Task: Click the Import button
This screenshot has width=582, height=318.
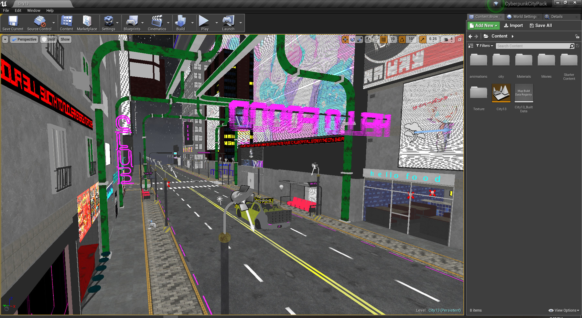Action: pyautogui.click(x=513, y=26)
